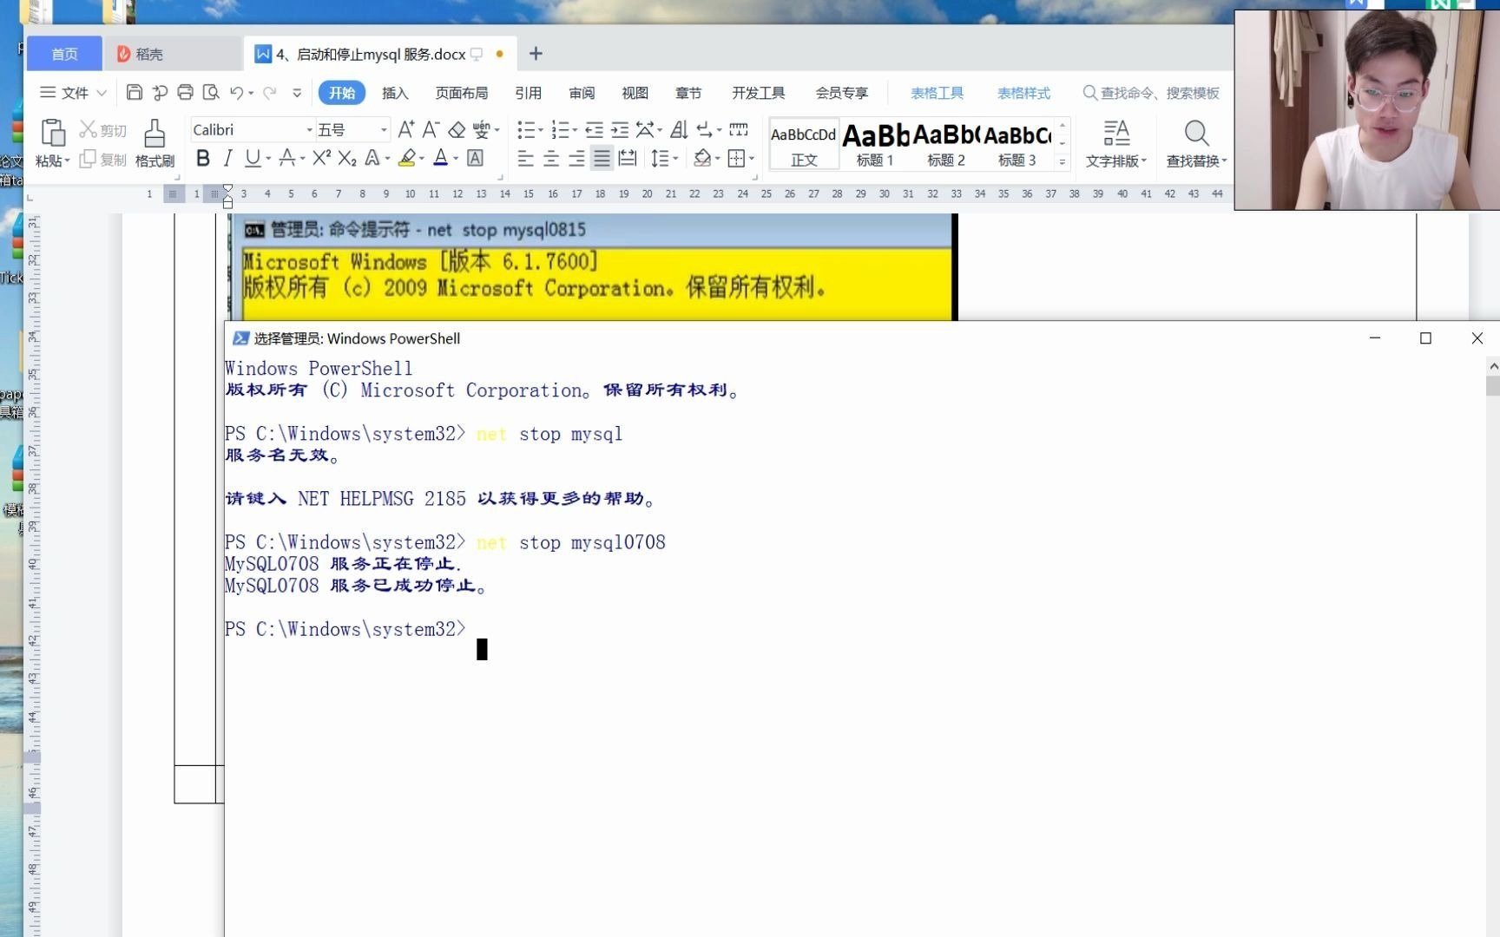Open the 视图 ribbon tab

tap(635, 93)
